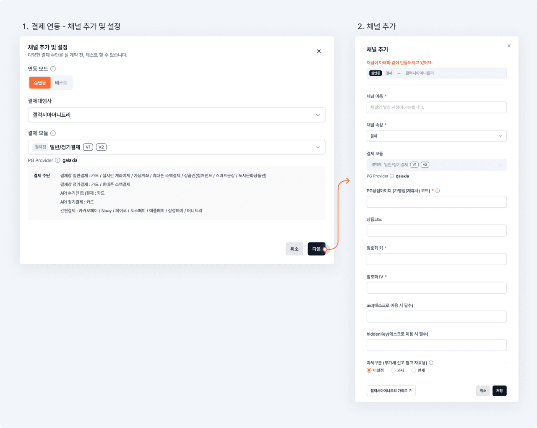Screen dimensions: 537x428
Task: Click the 저장 button
Action: (x=499, y=391)
